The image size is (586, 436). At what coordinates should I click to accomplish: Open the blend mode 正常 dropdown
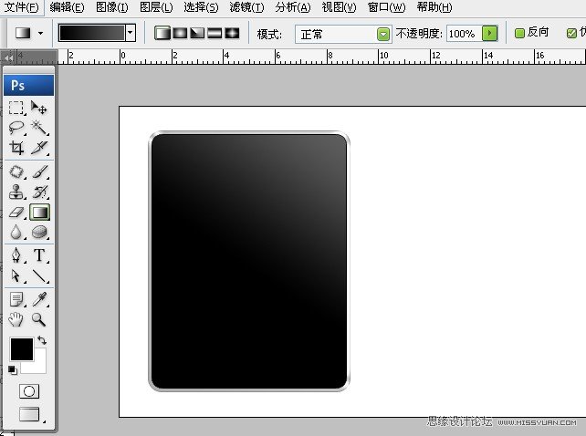(343, 35)
